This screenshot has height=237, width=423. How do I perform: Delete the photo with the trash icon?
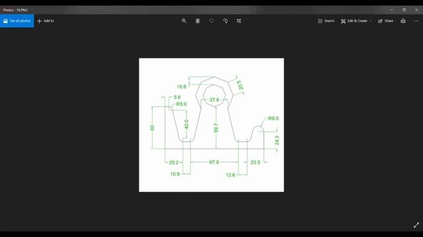198,20
